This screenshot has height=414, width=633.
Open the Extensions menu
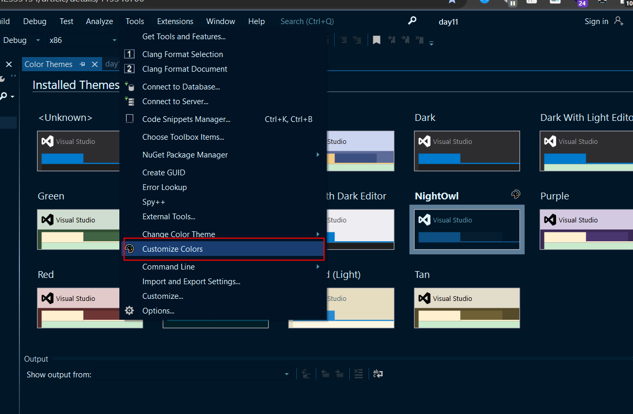[175, 21]
